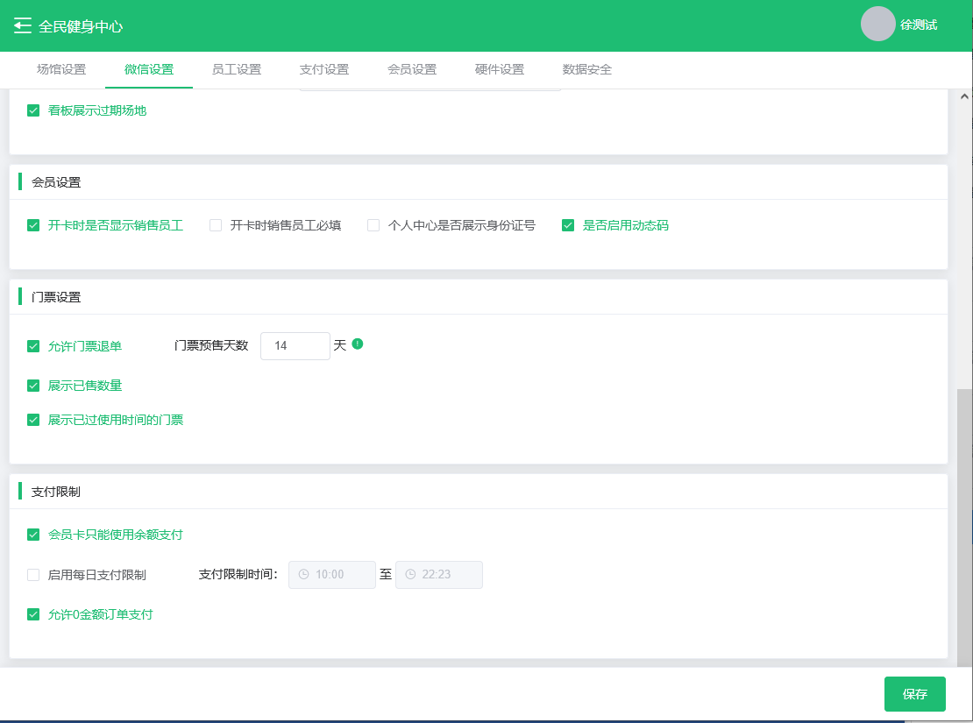Image resolution: width=973 pixels, height=723 pixels.
Task: Click the 门票设置 section heading
Action: pos(56,297)
